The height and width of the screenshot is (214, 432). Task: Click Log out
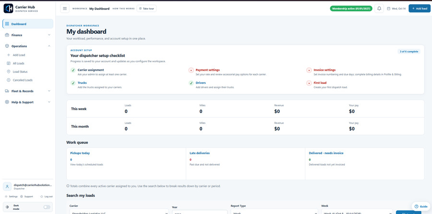pyautogui.click(x=46, y=196)
